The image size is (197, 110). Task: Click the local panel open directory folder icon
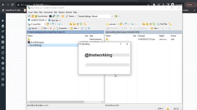48,24
